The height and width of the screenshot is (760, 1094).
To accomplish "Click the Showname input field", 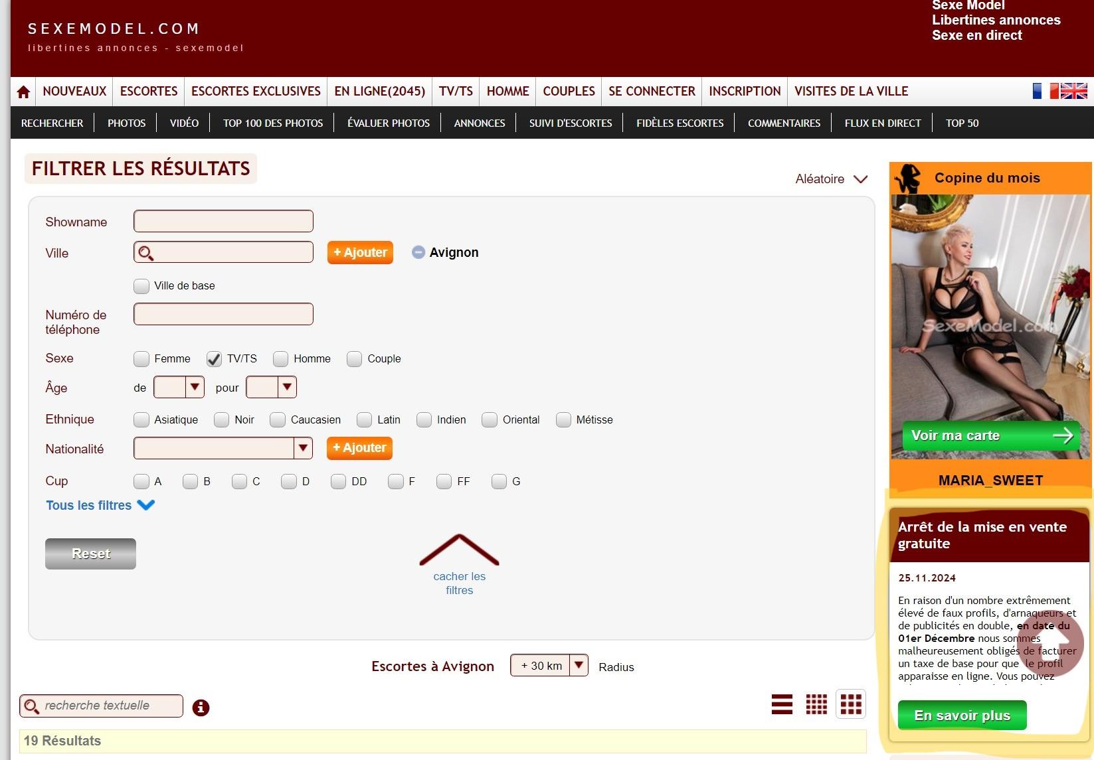I will (223, 221).
